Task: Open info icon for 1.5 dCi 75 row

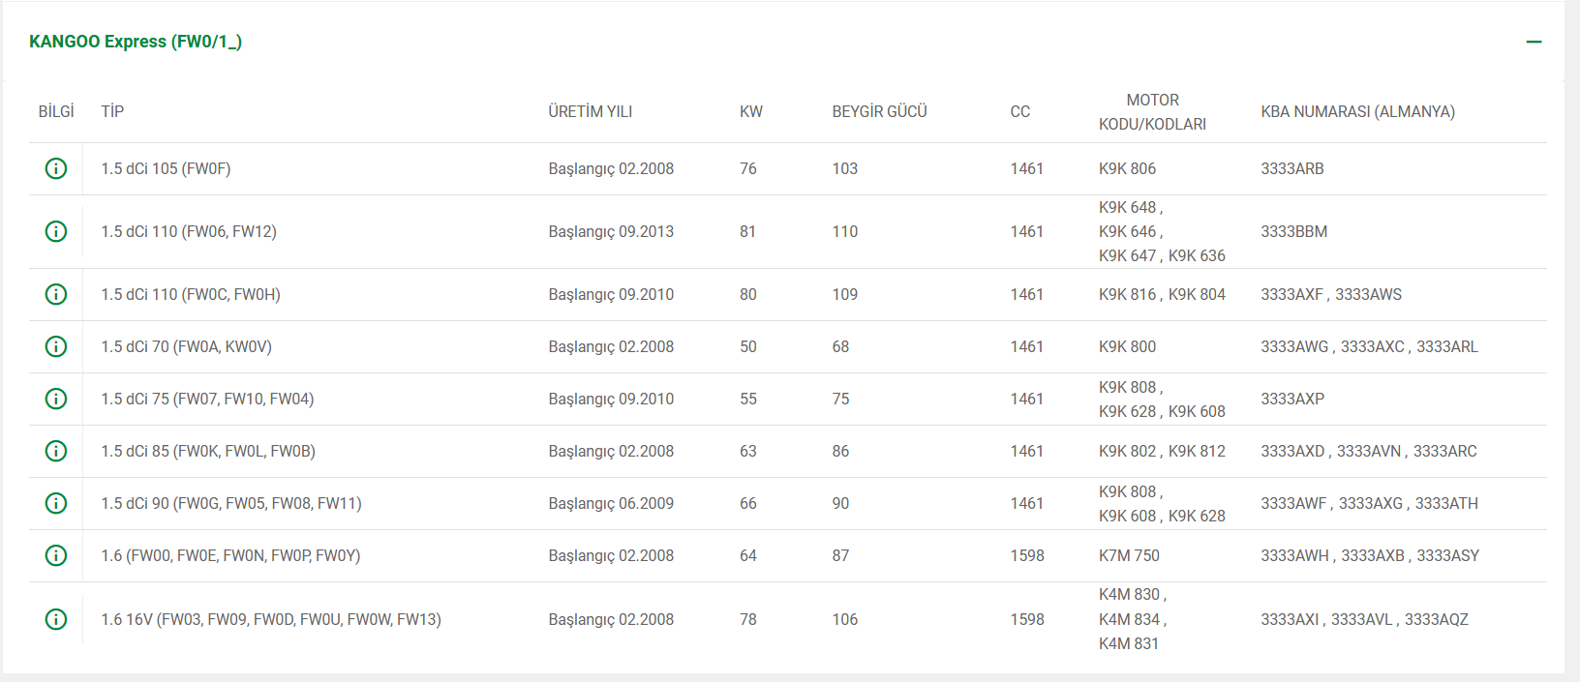Action: 56,399
